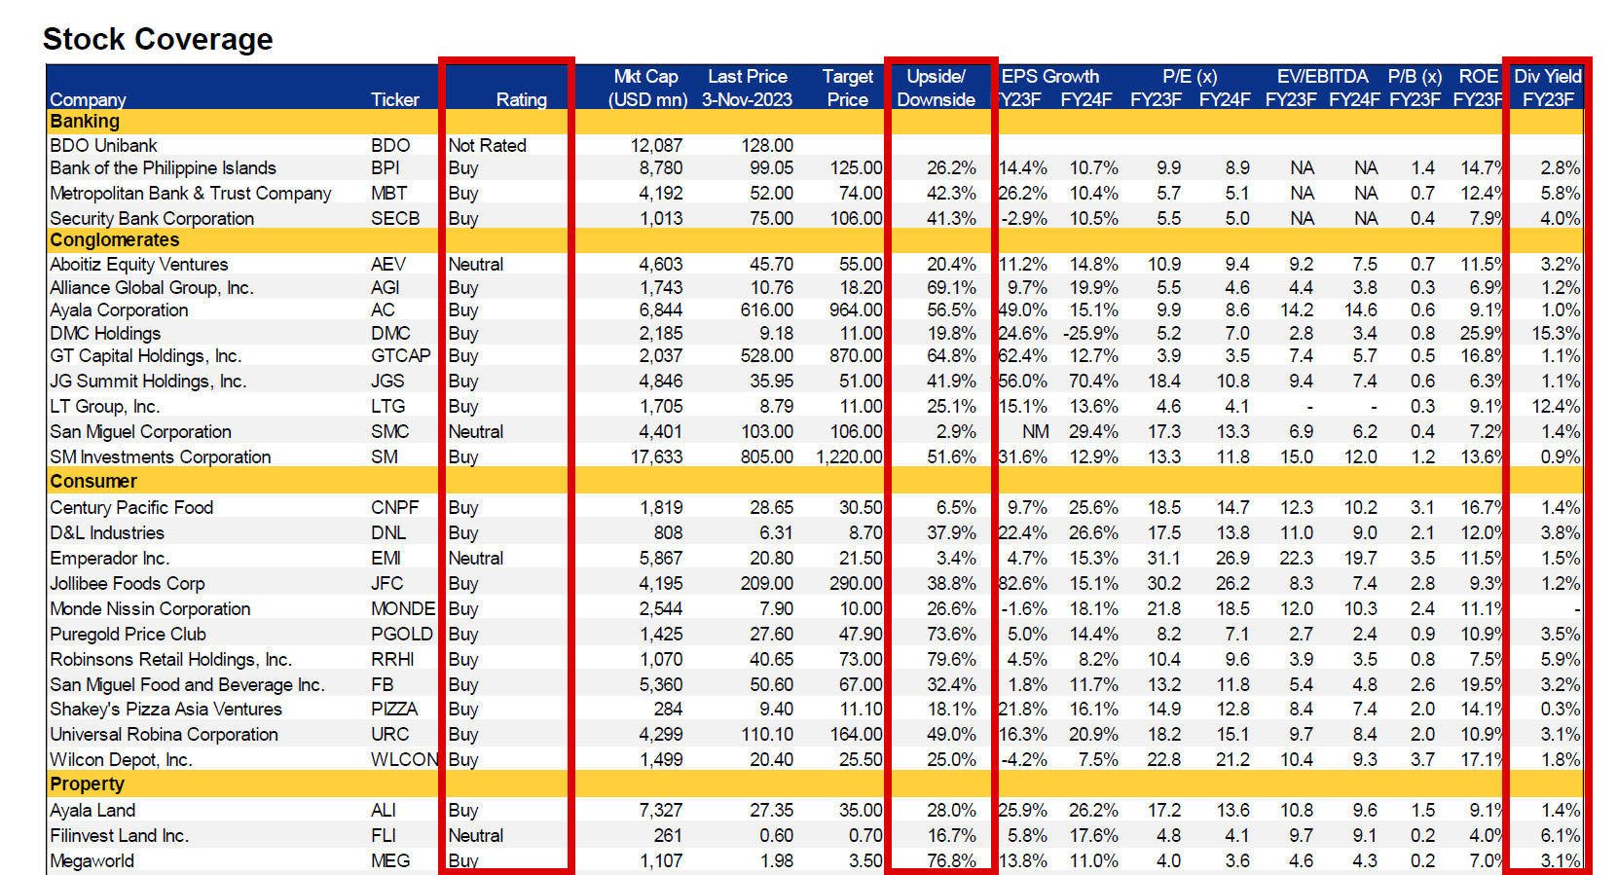Click the MEG ticker cell
This screenshot has height=875, width=1617.
point(389,861)
